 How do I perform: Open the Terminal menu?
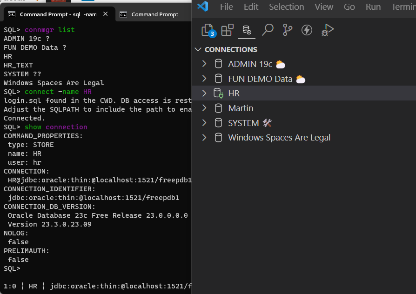(403, 7)
